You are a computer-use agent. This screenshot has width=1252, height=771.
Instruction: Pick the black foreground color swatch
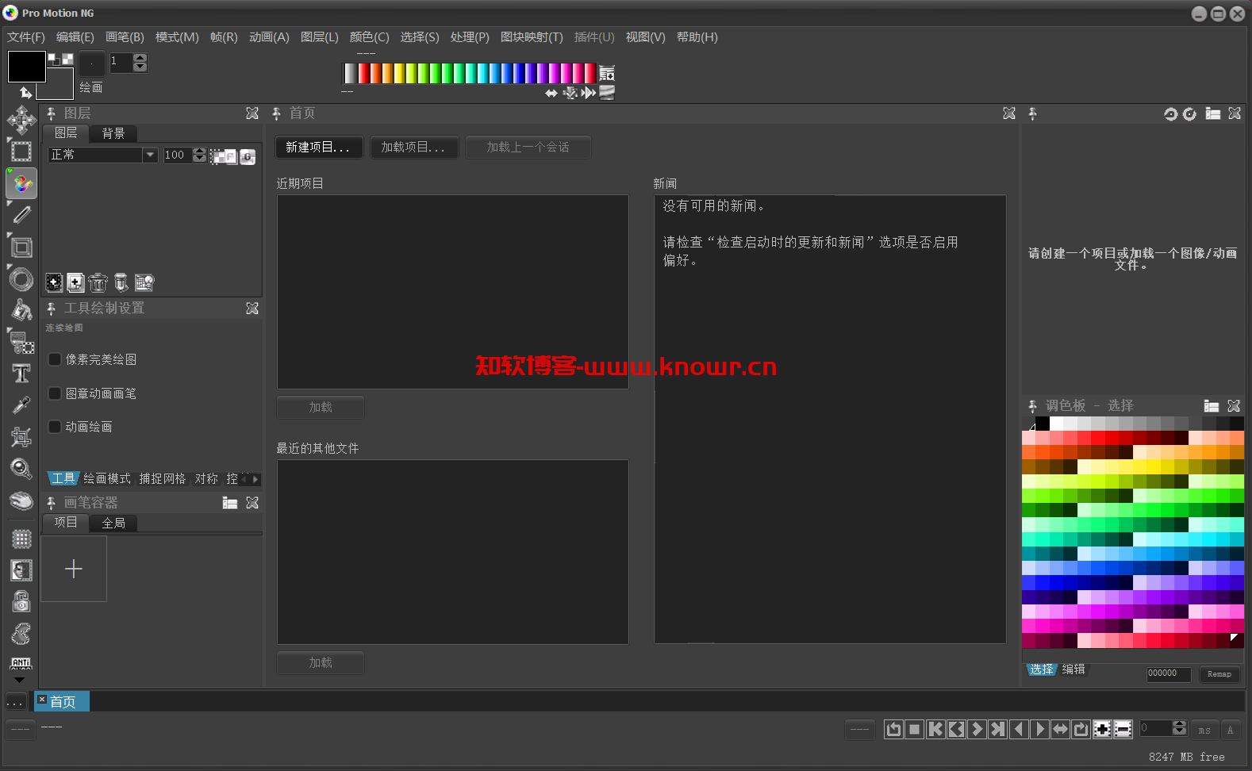click(26, 66)
